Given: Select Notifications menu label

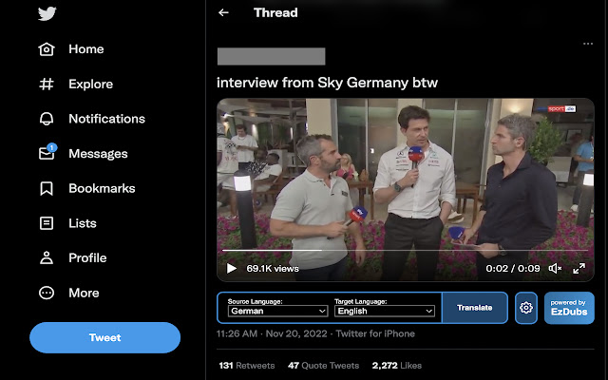Looking at the screenshot, I should click(x=107, y=119).
